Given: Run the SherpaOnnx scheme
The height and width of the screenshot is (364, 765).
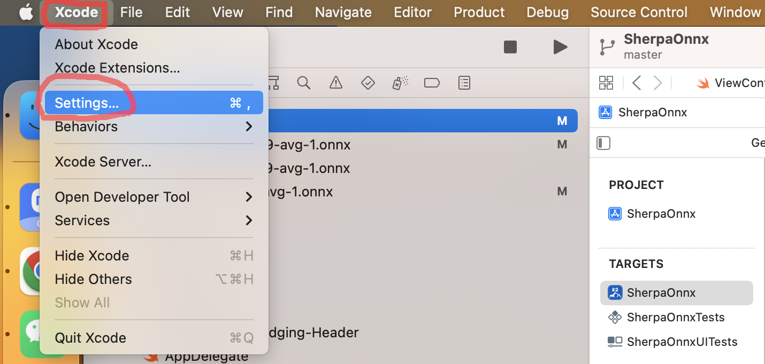Looking at the screenshot, I should tap(560, 47).
